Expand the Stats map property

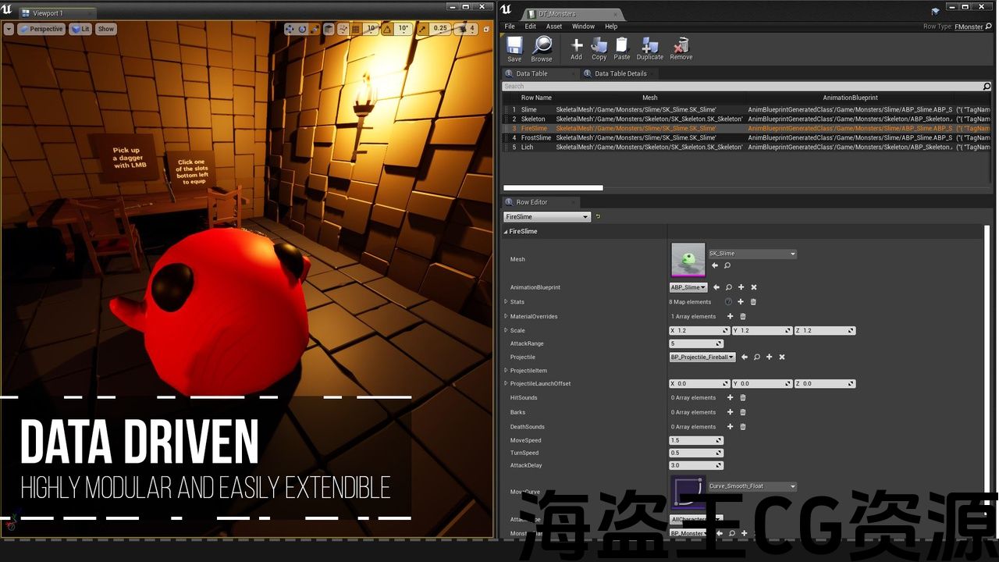click(x=506, y=302)
